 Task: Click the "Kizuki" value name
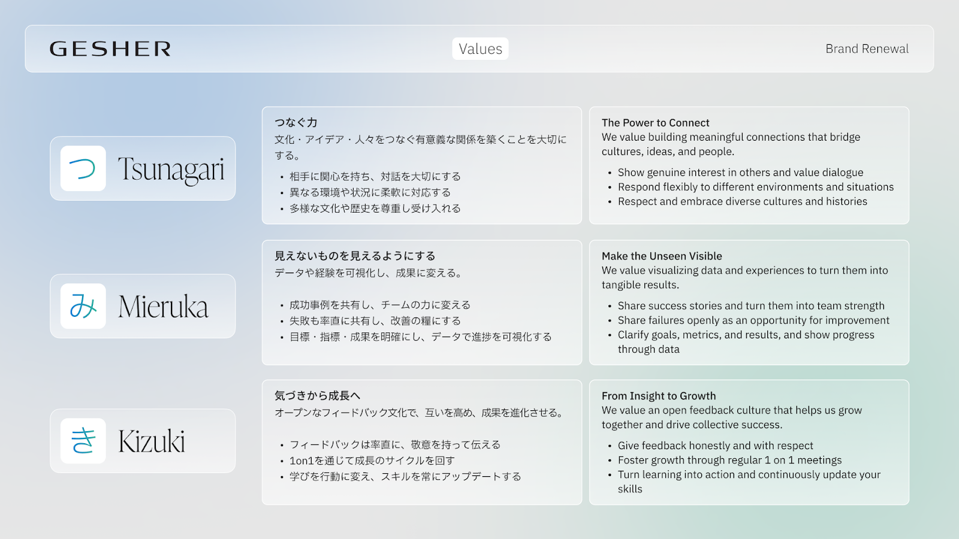[x=152, y=441]
